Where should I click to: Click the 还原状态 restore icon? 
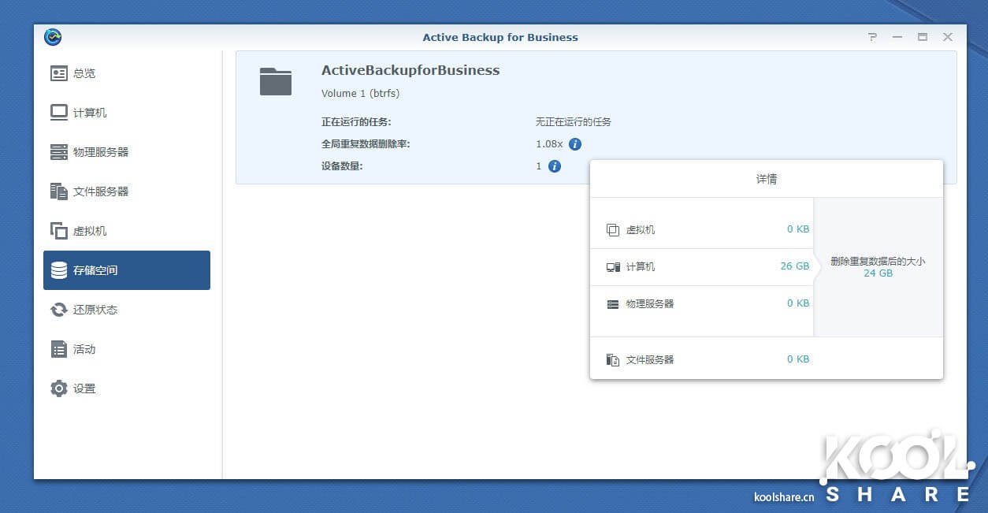(59, 310)
